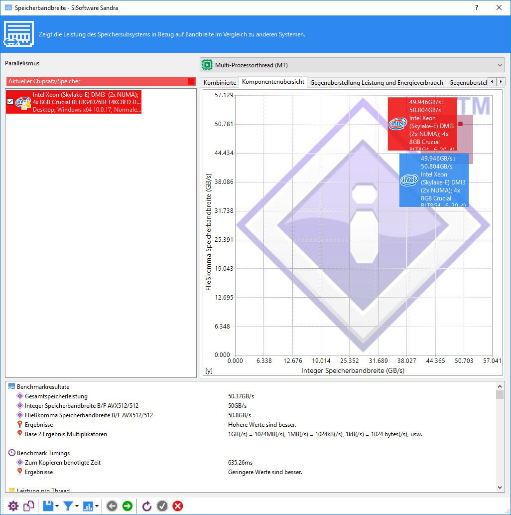
Task: Open the Multi-Prozessorthread (MT) dropdown
Action: [x=352, y=65]
